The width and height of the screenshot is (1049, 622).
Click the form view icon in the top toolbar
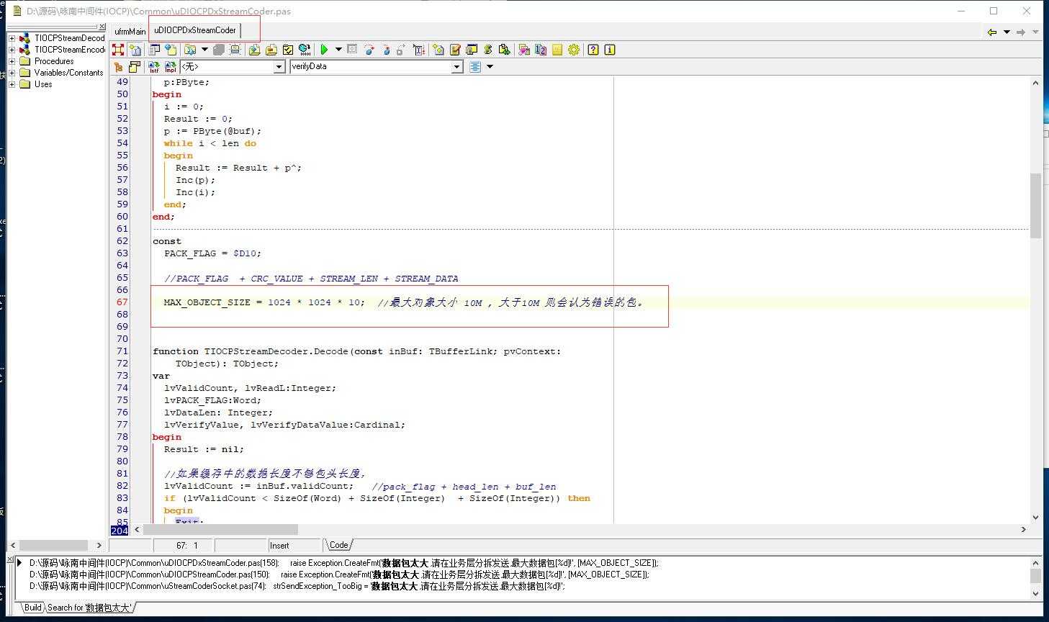point(154,50)
